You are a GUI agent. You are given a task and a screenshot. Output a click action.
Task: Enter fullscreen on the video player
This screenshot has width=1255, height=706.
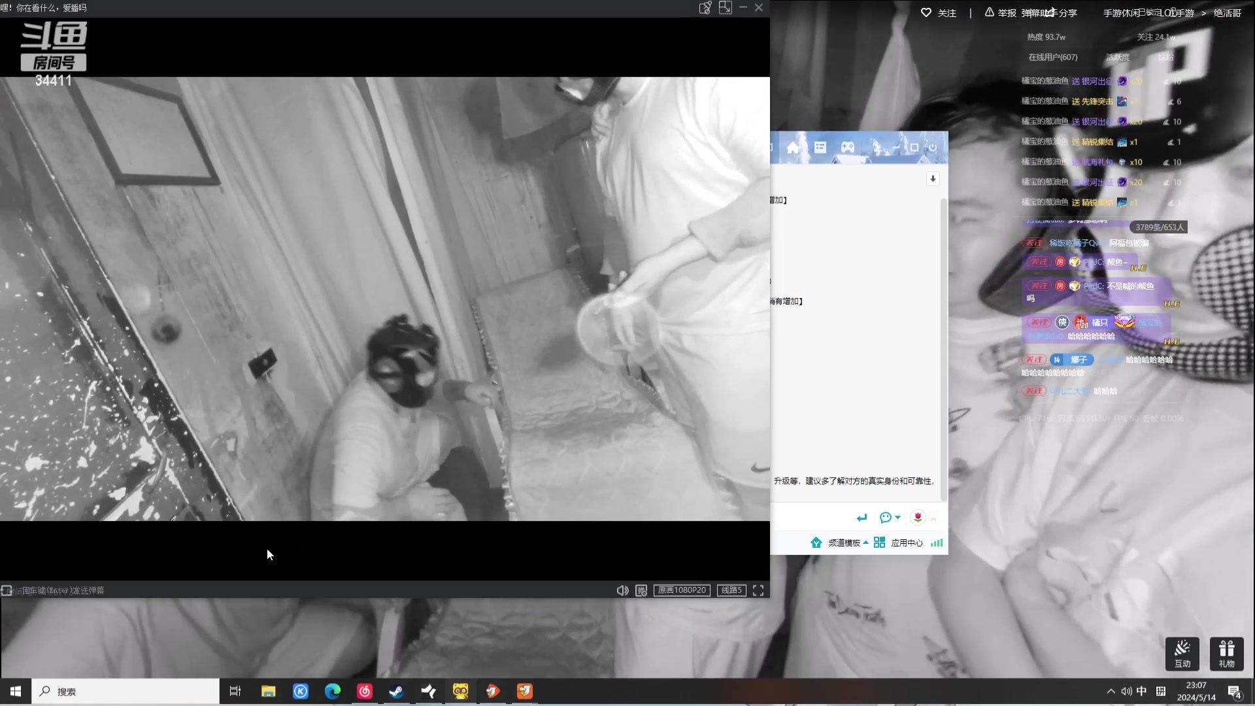[x=758, y=590]
